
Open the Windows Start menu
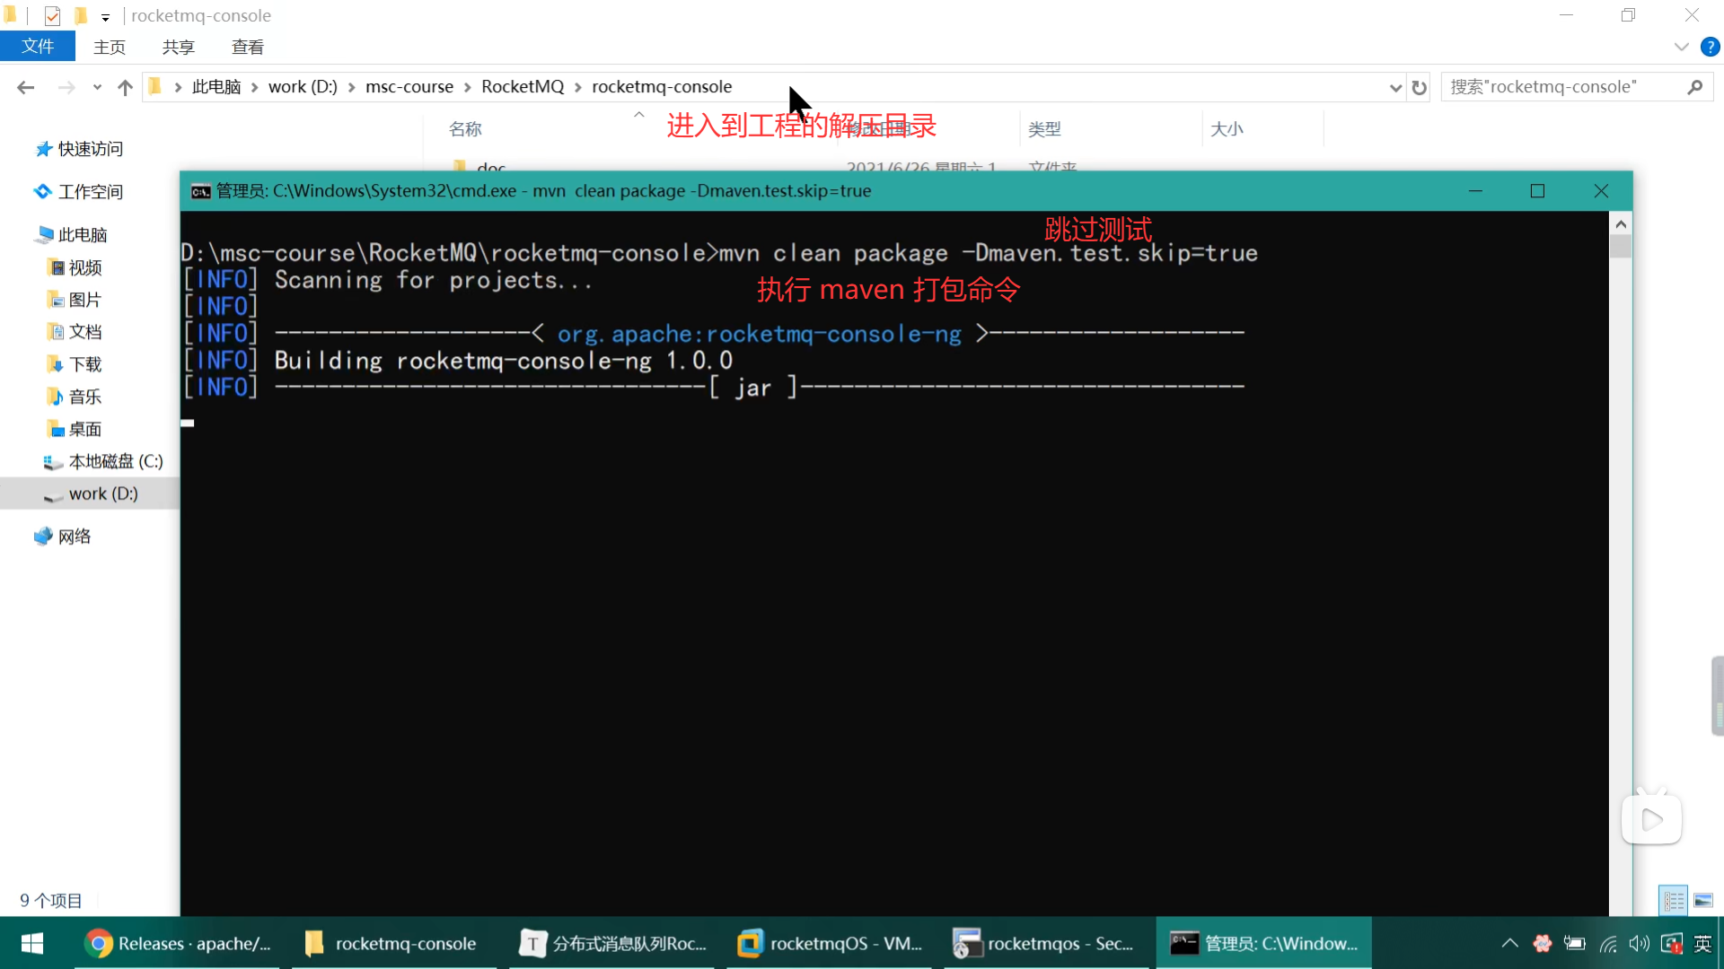point(32,943)
